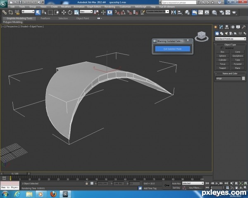Image resolution: width=248 pixels, height=198 pixels.
Task: Open the Schematic View
Action: point(207,12)
